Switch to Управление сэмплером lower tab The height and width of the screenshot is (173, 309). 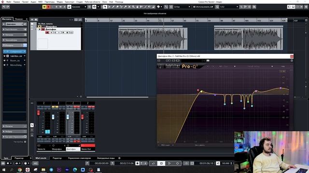pos(79,158)
